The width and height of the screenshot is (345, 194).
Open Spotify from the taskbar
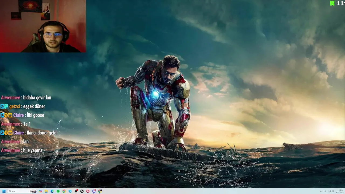point(58,191)
